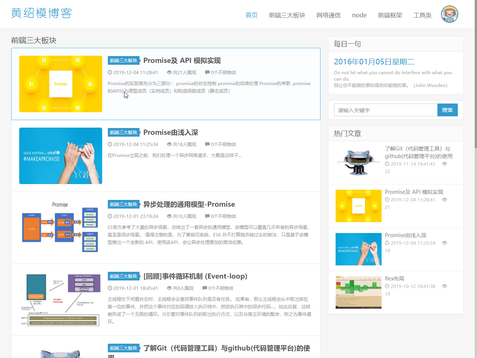Click the cartoon avatar in header

(x=449, y=14)
